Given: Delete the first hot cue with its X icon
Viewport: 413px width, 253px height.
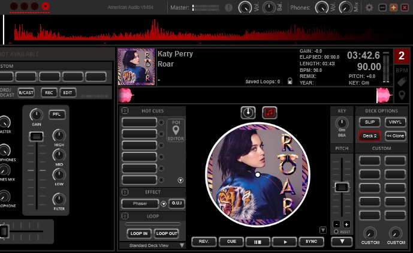Looking at the screenshot, I should point(161,122).
